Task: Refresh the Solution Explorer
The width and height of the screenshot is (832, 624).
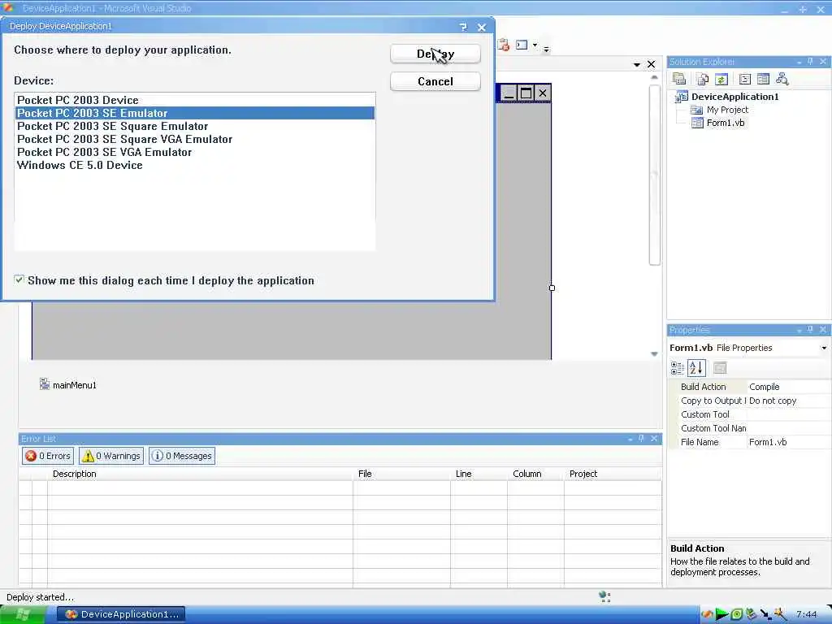Action: coord(721,79)
